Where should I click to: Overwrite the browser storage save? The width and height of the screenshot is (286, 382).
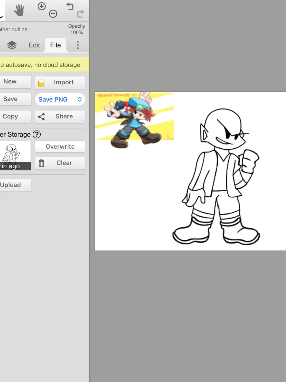pyautogui.click(x=60, y=147)
